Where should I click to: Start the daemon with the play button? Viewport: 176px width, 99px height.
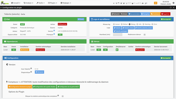coord(117,50)
